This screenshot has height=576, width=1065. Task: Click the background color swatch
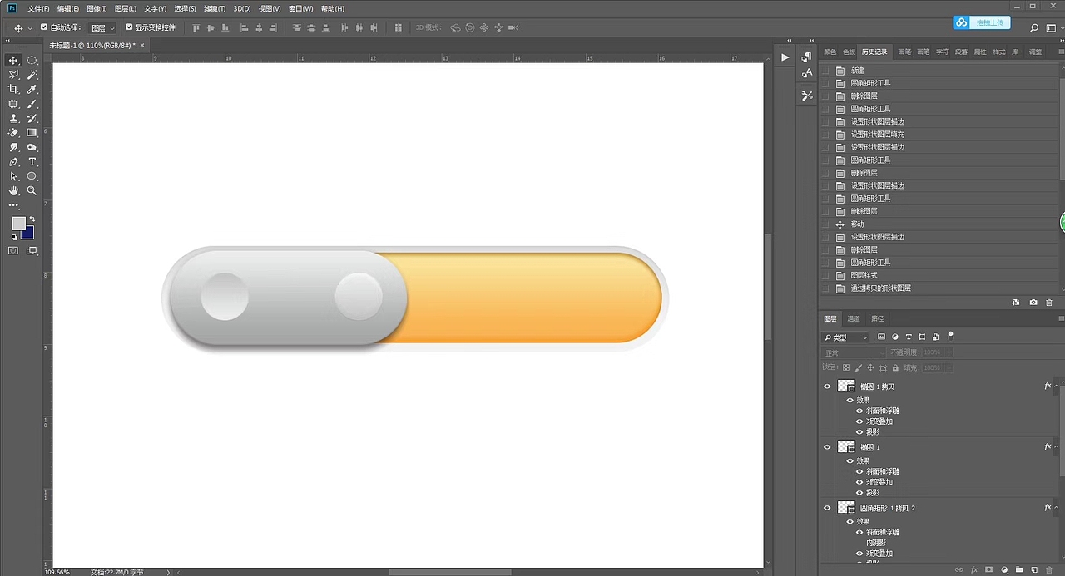(x=29, y=234)
